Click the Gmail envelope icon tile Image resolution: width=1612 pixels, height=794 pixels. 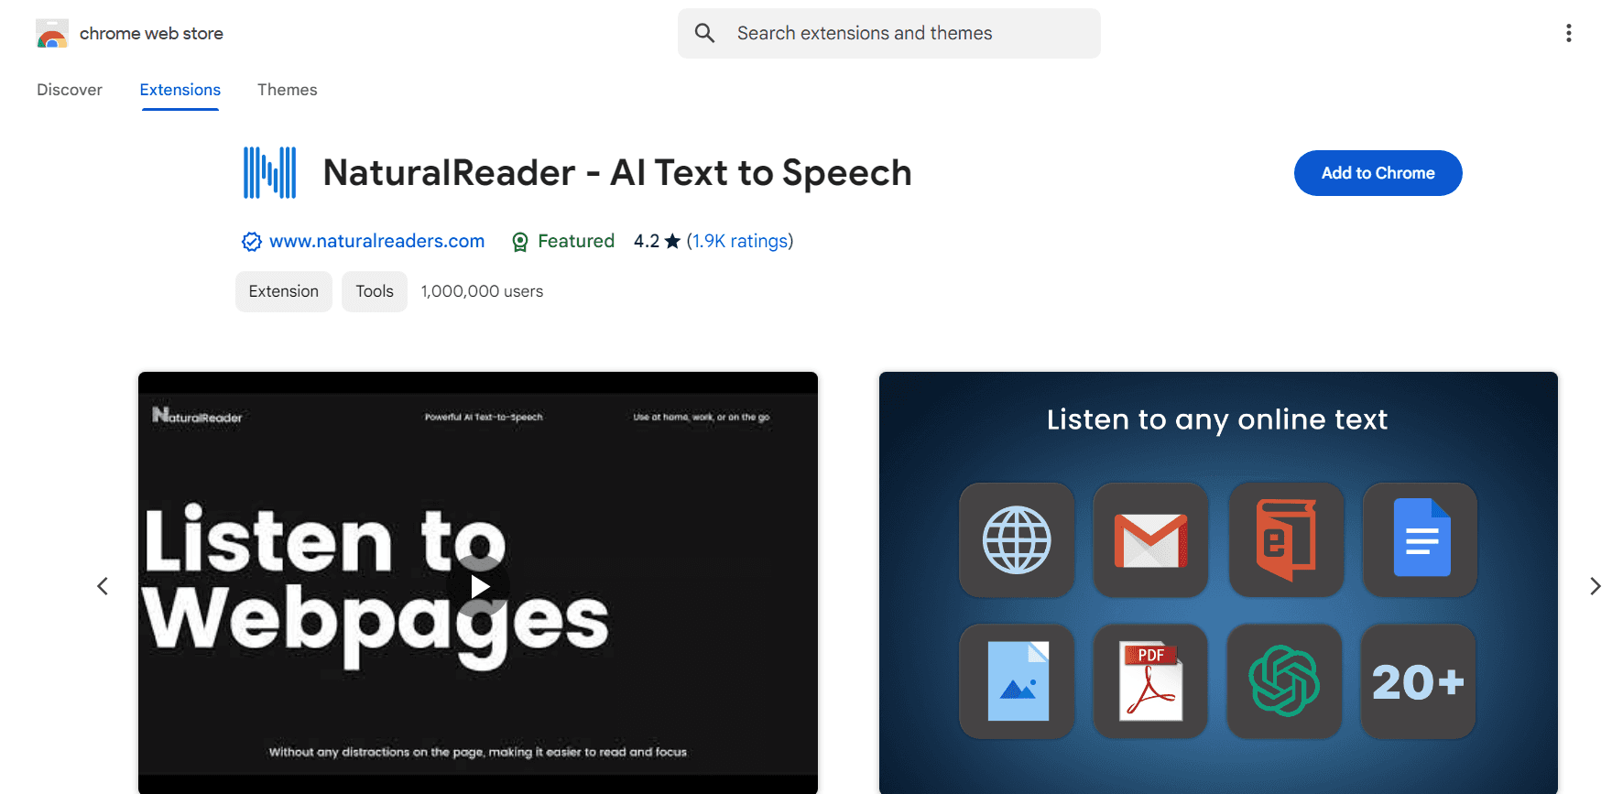pyautogui.click(x=1150, y=540)
